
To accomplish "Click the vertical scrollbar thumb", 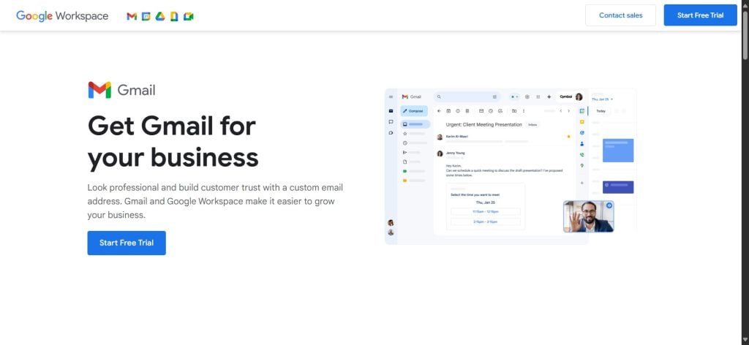I will 745,34.
